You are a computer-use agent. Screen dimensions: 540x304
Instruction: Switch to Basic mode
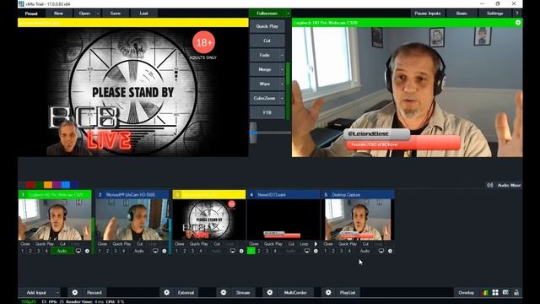click(x=462, y=14)
